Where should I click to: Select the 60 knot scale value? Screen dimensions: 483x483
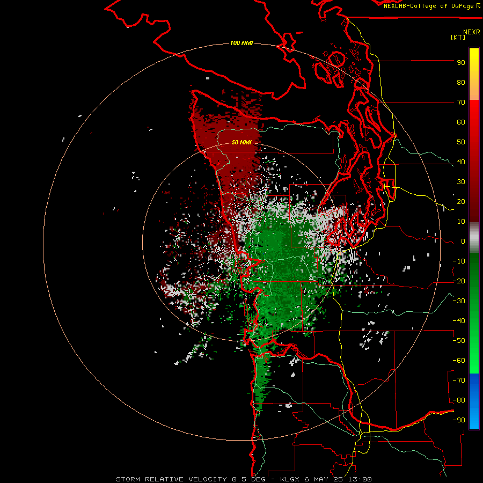click(461, 122)
